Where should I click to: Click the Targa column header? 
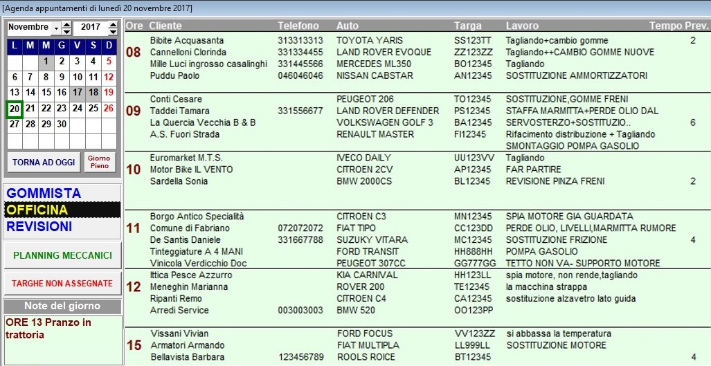tap(468, 26)
